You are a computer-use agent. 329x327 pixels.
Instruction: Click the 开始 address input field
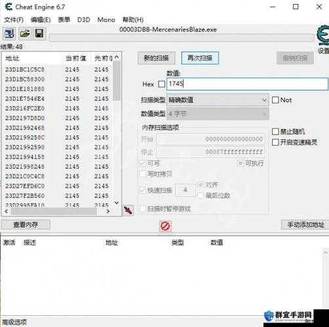tap(210, 139)
